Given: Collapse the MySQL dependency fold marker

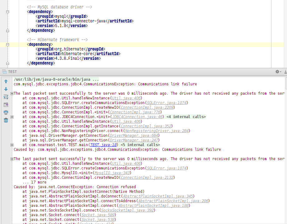Looking at the screenshot, I should pyautogui.click(x=7, y=12).
